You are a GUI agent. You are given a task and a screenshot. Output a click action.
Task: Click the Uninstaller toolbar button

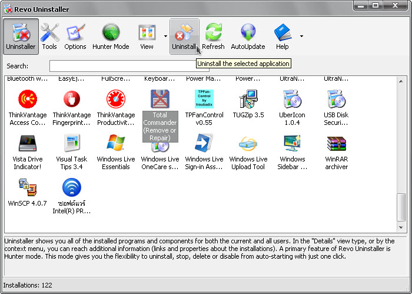(21, 36)
